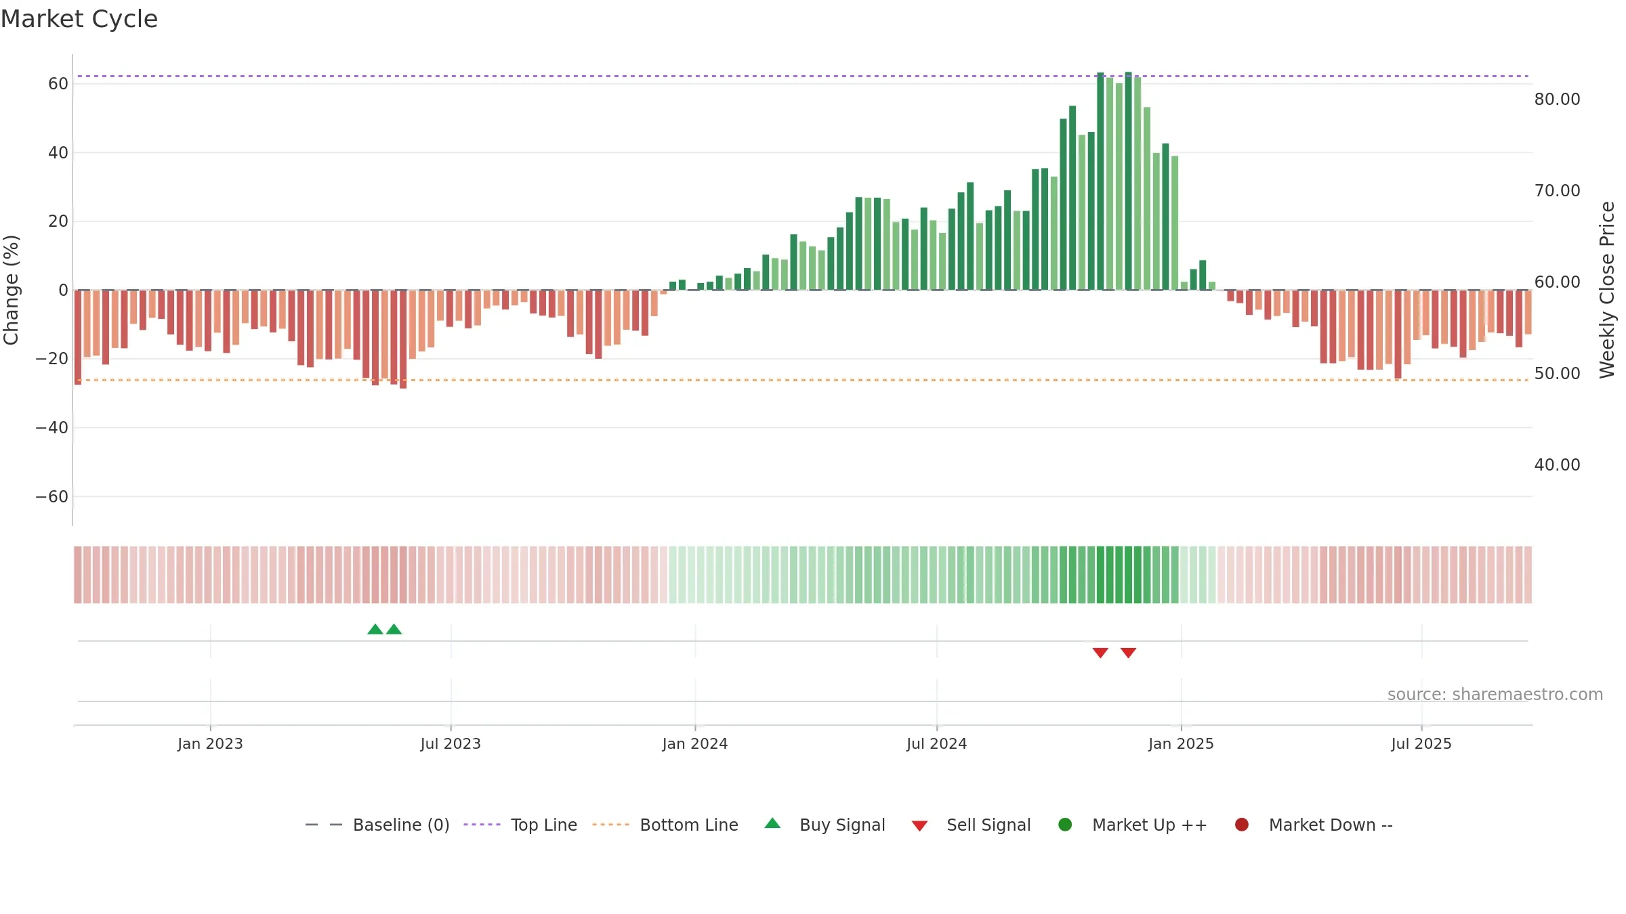Toggle the Sell Signal legend entry
The image size is (1626, 914).
971,825
